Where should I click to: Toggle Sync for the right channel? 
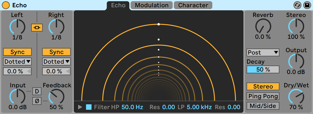click(x=56, y=52)
